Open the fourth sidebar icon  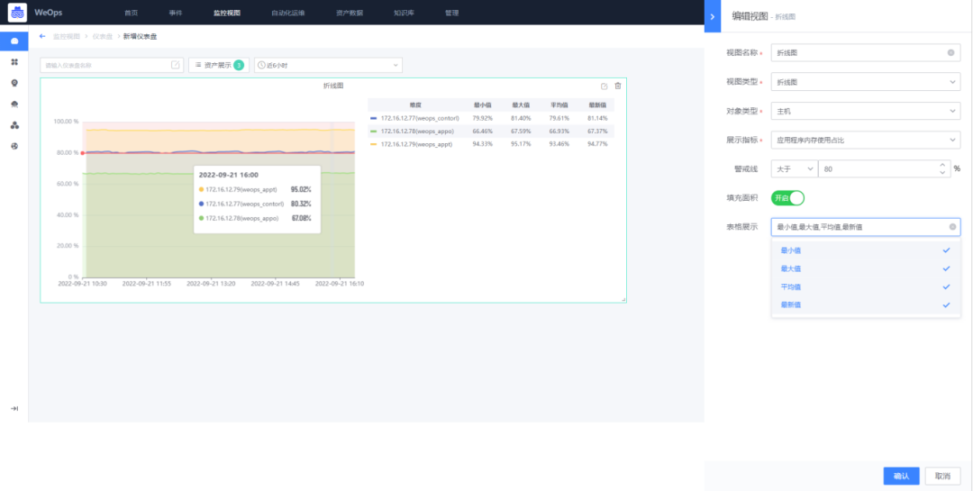click(14, 105)
